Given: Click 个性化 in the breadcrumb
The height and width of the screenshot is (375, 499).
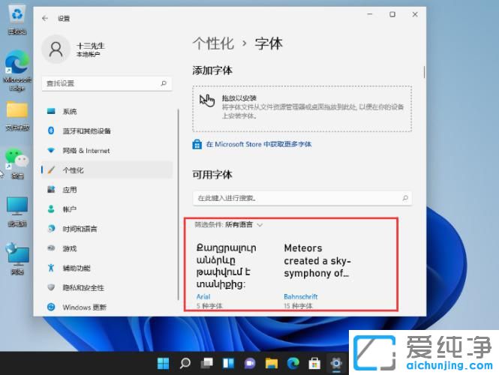Looking at the screenshot, I should [213, 43].
